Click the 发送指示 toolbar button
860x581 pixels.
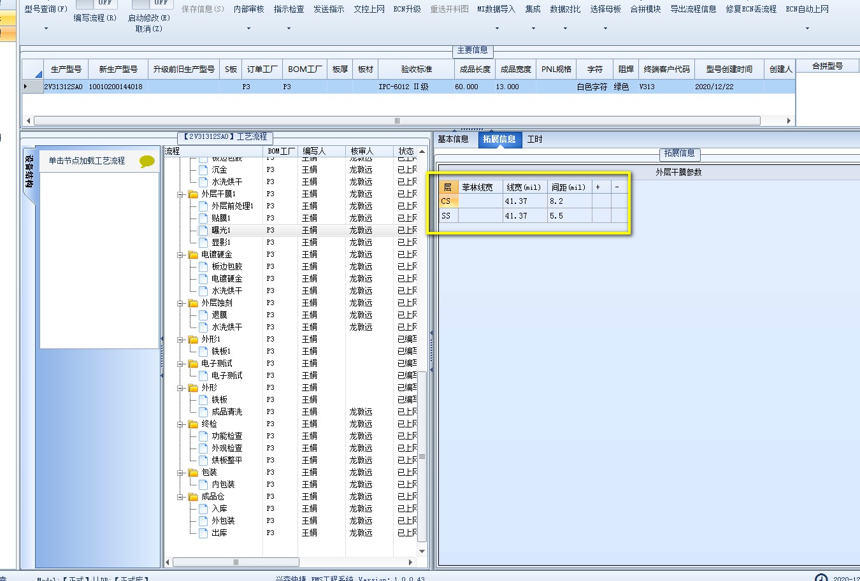329,9
